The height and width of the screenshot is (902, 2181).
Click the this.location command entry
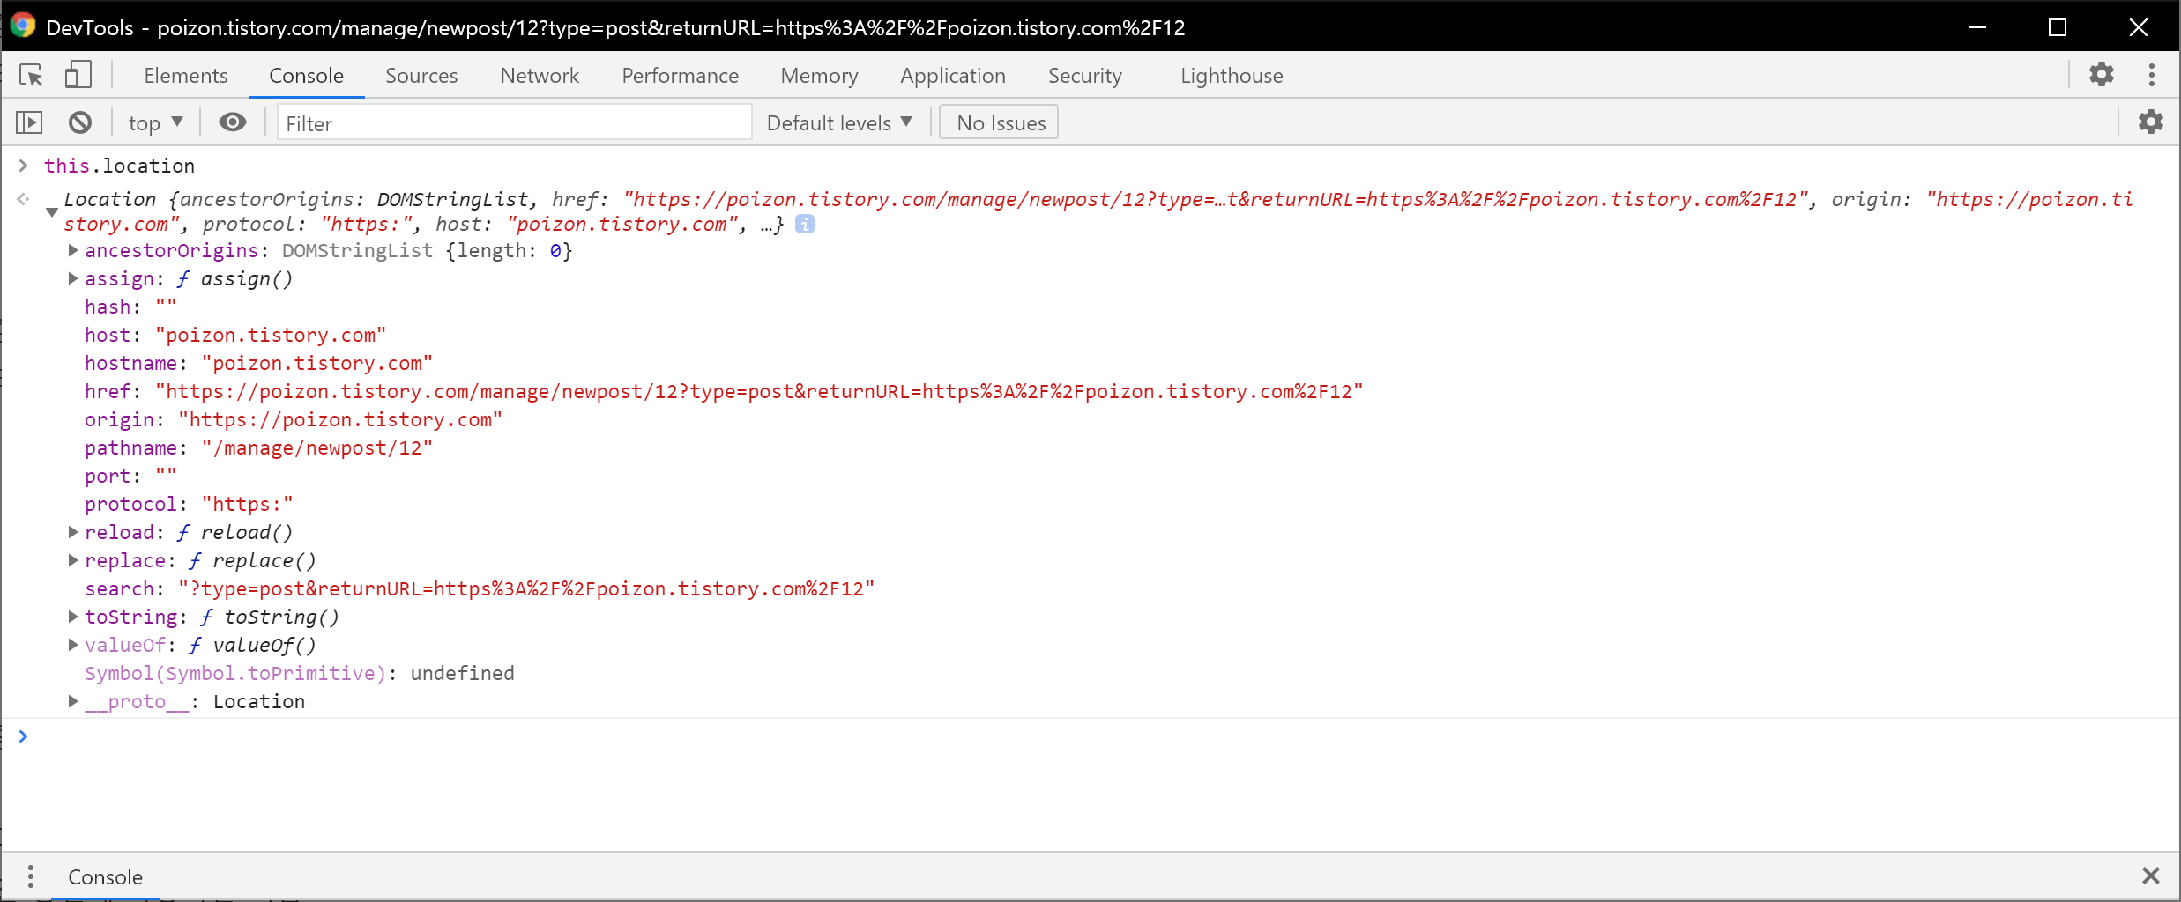(x=119, y=166)
